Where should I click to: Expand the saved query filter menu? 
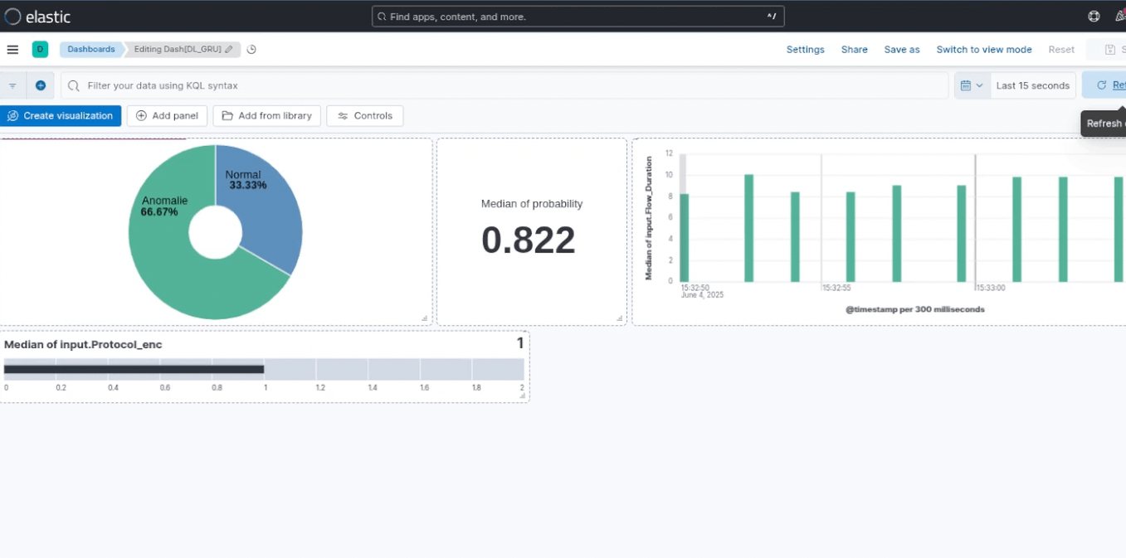pyautogui.click(x=12, y=85)
